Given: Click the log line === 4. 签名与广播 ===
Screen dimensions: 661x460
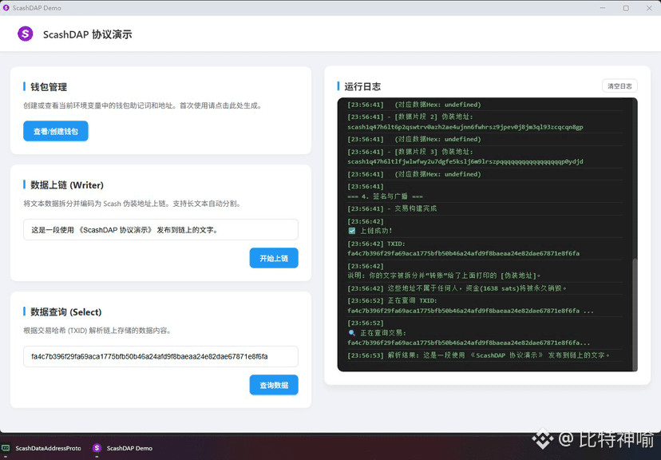Looking at the screenshot, I should (385, 196).
